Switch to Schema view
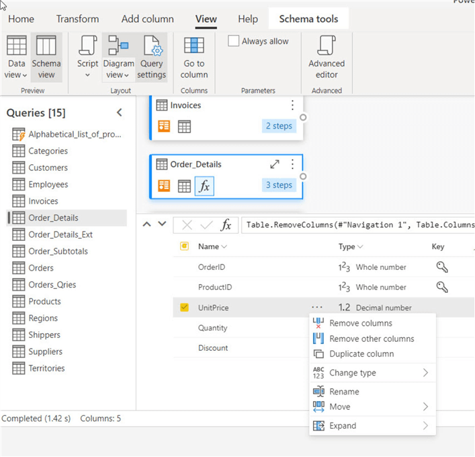This screenshot has width=475, height=457. [x=46, y=57]
